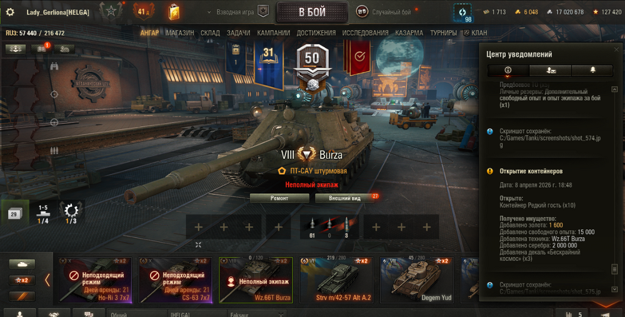Open the settings gear menu
The width and height of the screenshot is (625, 317).
click(x=10, y=12)
